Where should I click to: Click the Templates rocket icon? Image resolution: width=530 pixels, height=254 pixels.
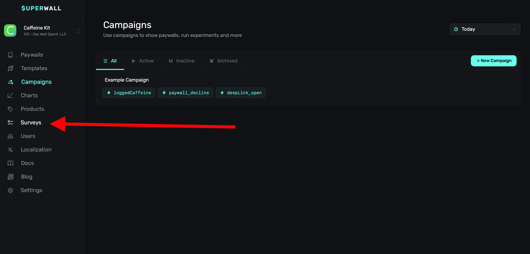(10, 68)
